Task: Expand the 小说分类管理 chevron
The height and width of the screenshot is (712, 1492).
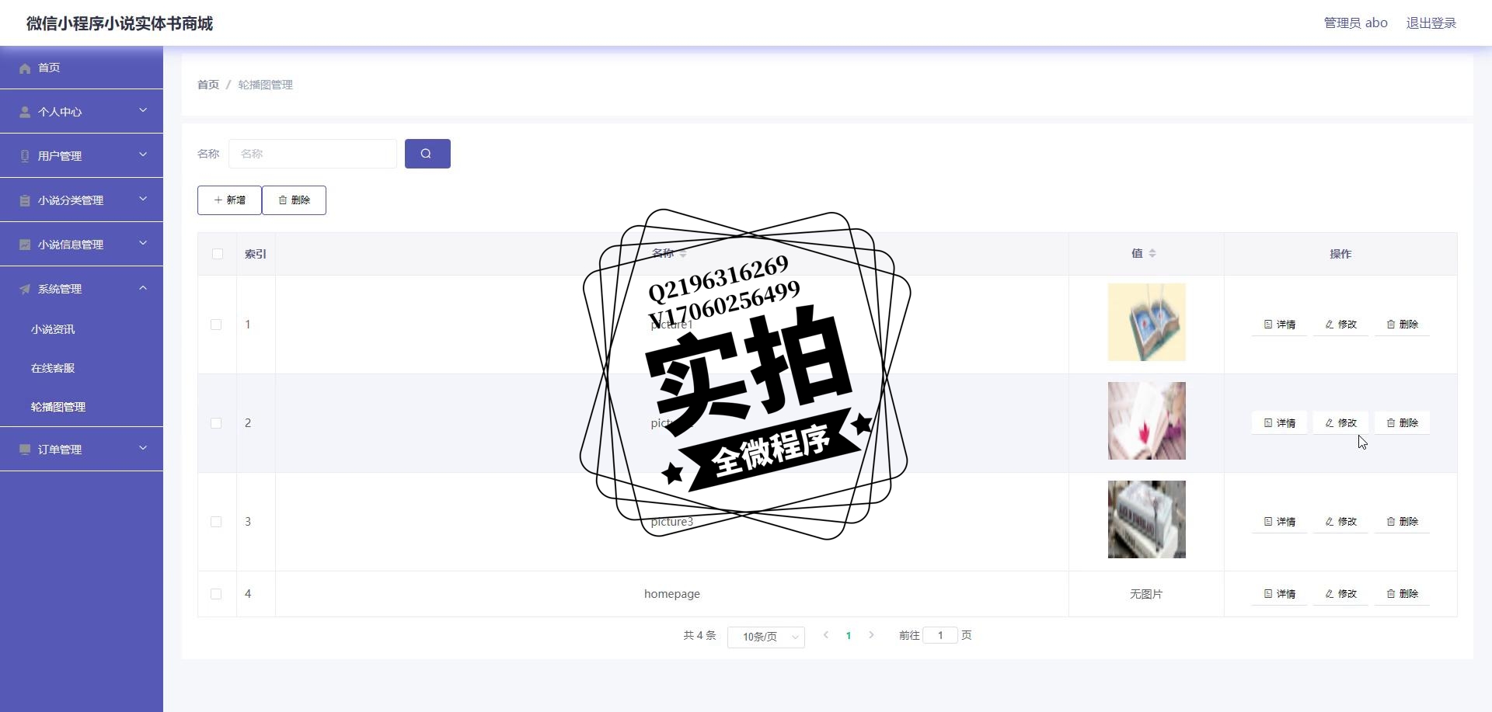Action: 143,200
